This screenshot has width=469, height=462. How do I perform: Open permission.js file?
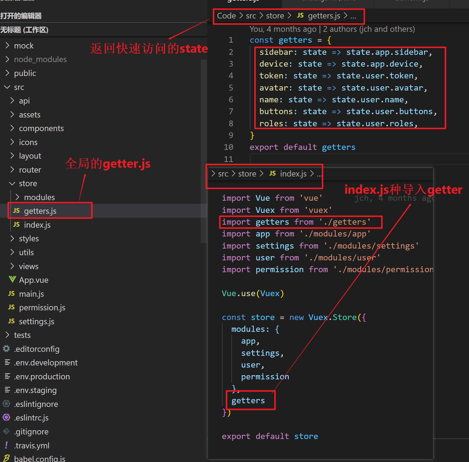tap(42, 307)
